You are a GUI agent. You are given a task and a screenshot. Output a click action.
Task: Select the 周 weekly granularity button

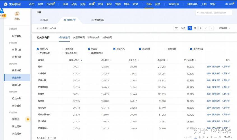click(195, 28)
